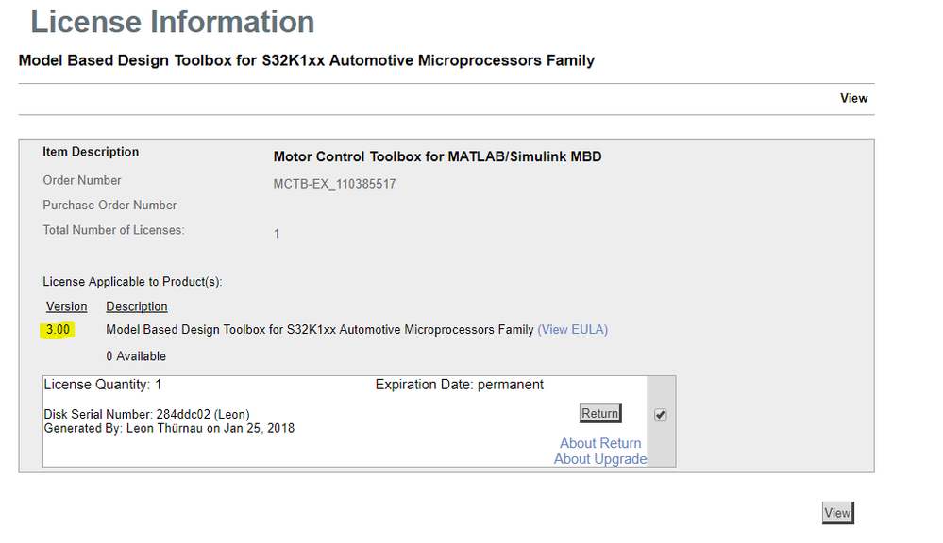Click the Generated By Leon Thürnau line
This screenshot has width=943, height=543.
(169, 428)
